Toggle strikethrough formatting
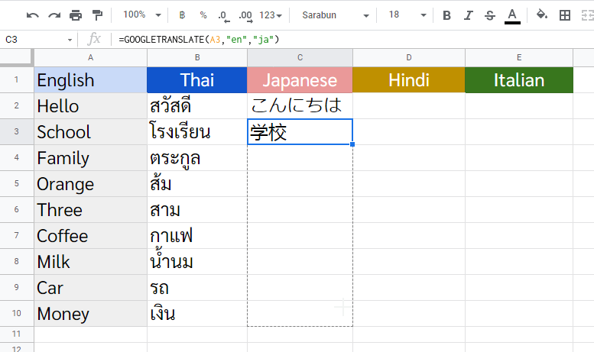The width and height of the screenshot is (594, 352). (x=490, y=15)
